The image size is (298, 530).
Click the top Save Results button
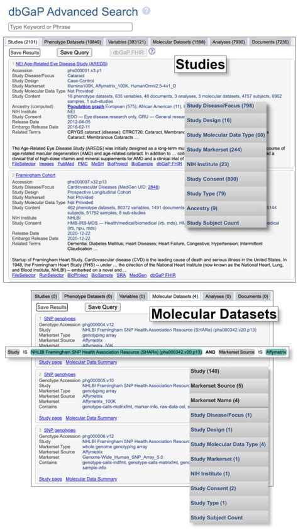pos(25,53)
